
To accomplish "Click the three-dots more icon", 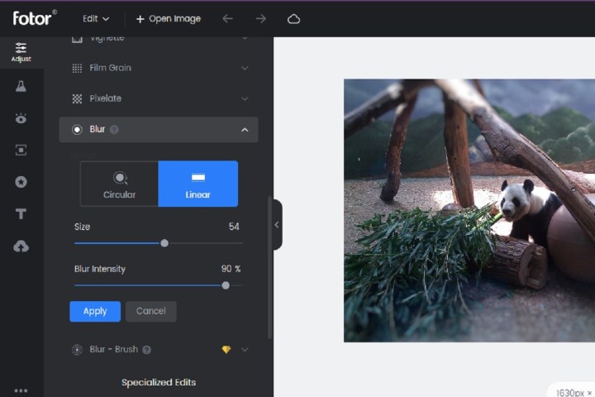I will click(x=21, y=390).
